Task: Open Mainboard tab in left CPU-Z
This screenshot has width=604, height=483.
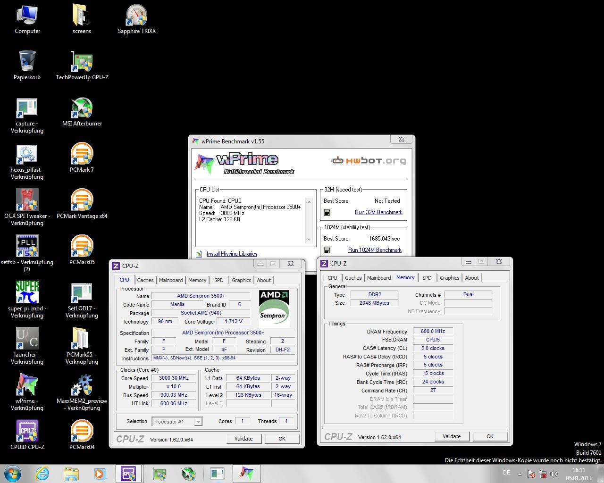Action: [171, 280]
